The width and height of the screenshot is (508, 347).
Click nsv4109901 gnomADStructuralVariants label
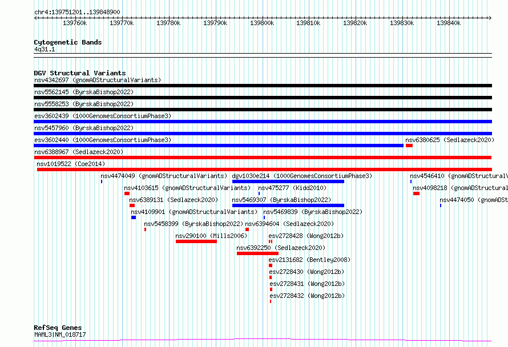[194, 212]
